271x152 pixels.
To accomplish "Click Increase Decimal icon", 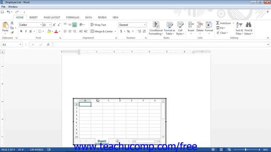I will (139, 31).
